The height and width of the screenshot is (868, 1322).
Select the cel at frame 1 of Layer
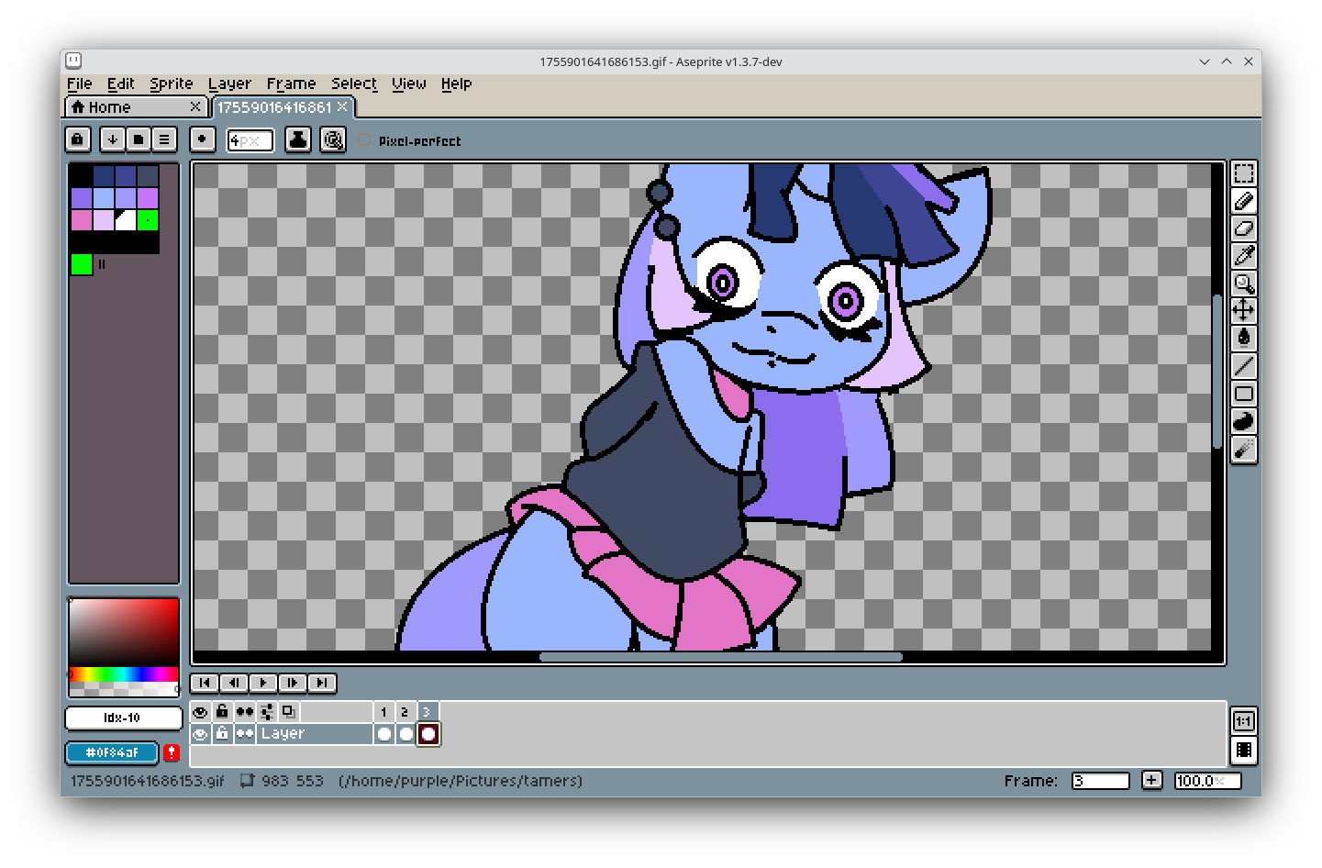pos(384,734)
